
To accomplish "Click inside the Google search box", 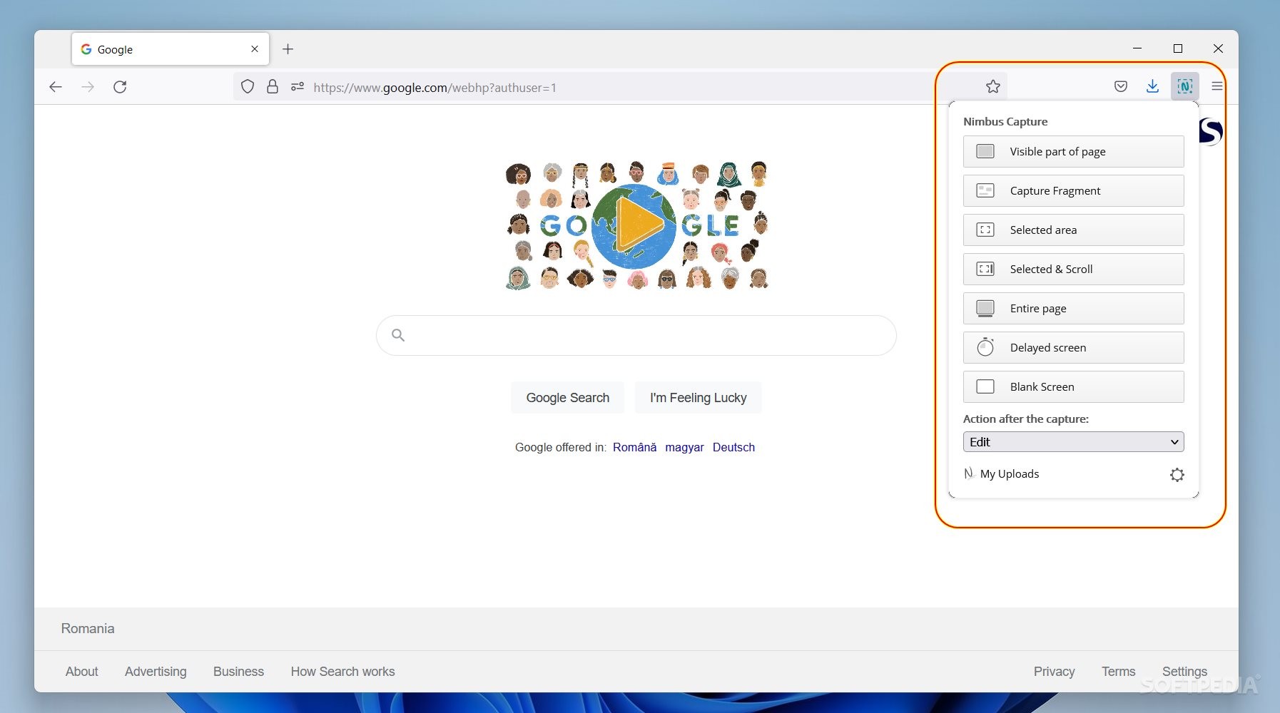I will [635, 335].
